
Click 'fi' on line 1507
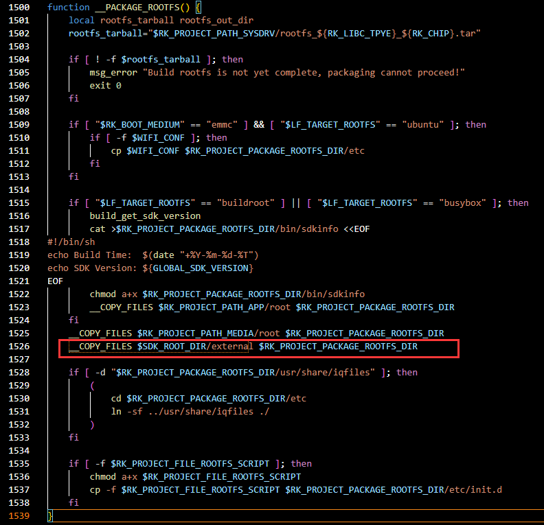73,99
